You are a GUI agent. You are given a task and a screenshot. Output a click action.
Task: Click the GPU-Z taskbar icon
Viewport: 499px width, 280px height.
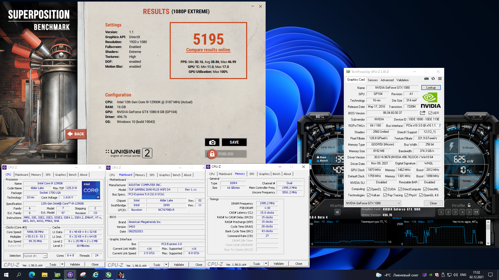57,275
